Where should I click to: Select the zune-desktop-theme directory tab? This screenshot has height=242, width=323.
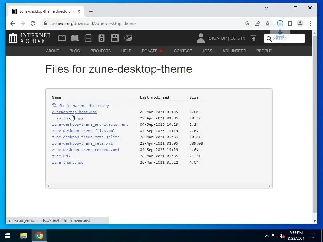(x=46, y=11)
